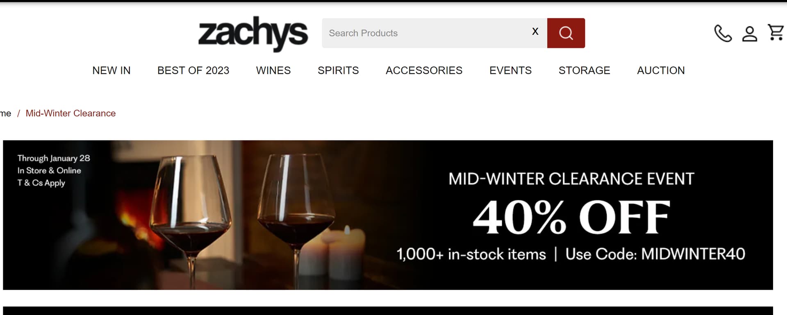Image resolution: width=787 pixels, height=315 pixels.
Task: Expand the ACCESSORIES navigation menu
Action: (424, 70)
